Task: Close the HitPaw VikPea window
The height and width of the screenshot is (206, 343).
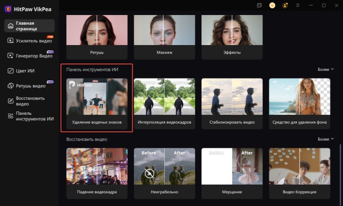Action: pyautogui.click(x=336, y=5)
